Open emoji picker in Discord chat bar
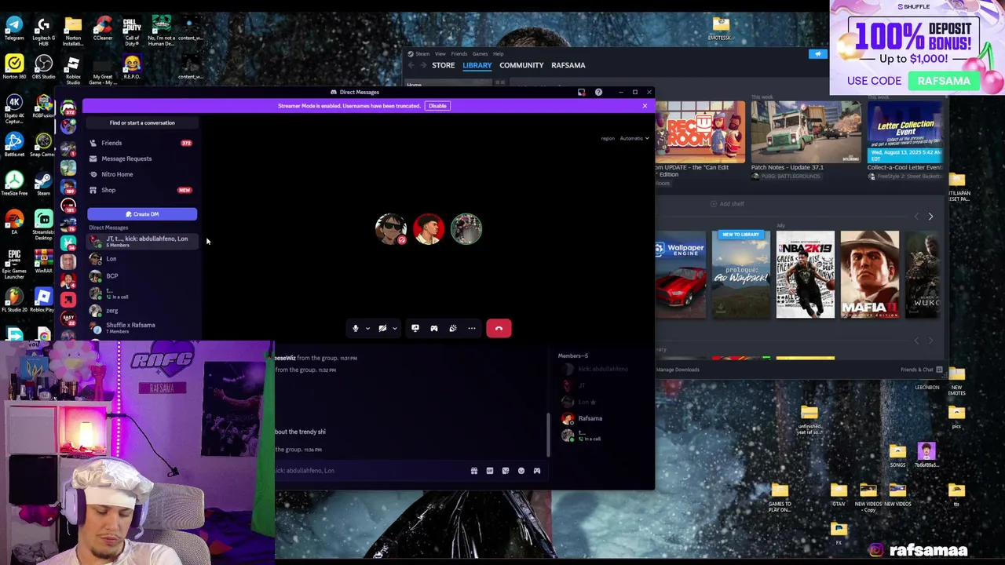 (521, 471)
